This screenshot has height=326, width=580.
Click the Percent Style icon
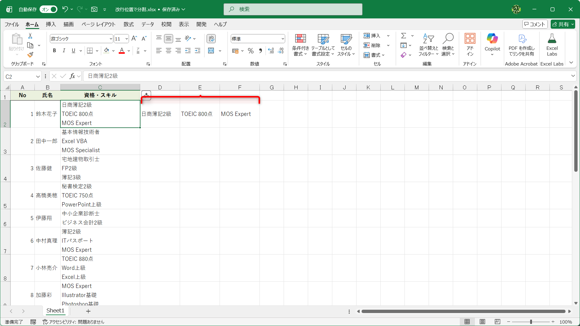(250, 51)
